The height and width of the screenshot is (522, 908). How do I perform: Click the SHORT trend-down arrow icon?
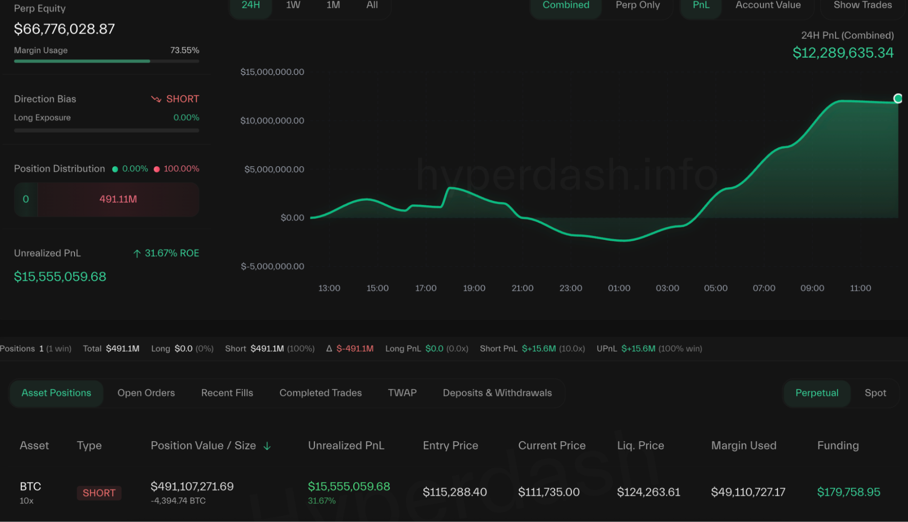(156, 99)
